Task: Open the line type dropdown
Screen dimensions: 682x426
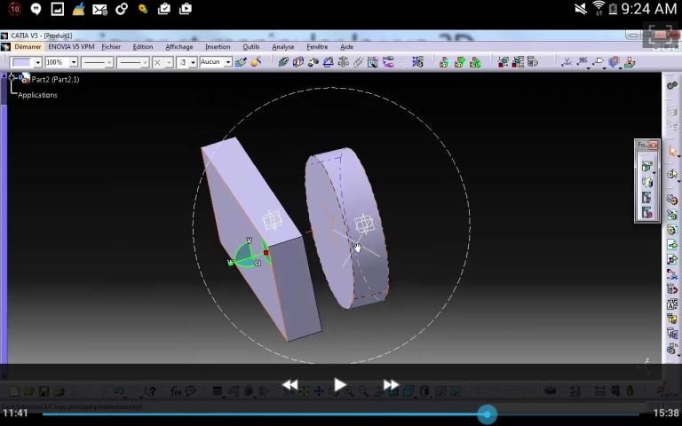Action: pos(144,62)
